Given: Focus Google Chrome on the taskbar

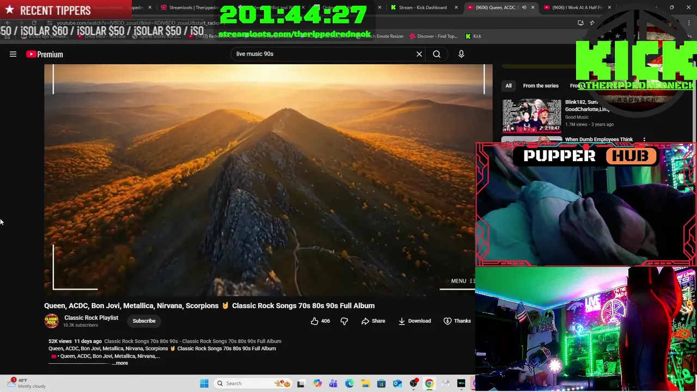Looking at the screenshot, I should (429, 383).
